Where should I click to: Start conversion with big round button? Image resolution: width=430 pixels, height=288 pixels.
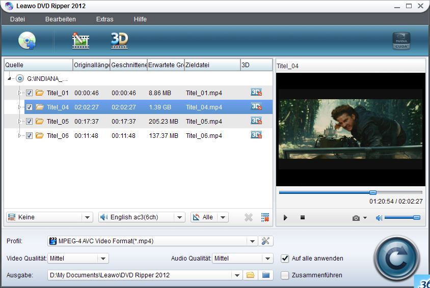coord(396,258)
